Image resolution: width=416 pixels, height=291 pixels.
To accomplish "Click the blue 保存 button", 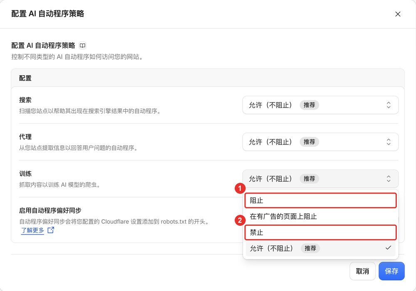I will tap(391, 271).
